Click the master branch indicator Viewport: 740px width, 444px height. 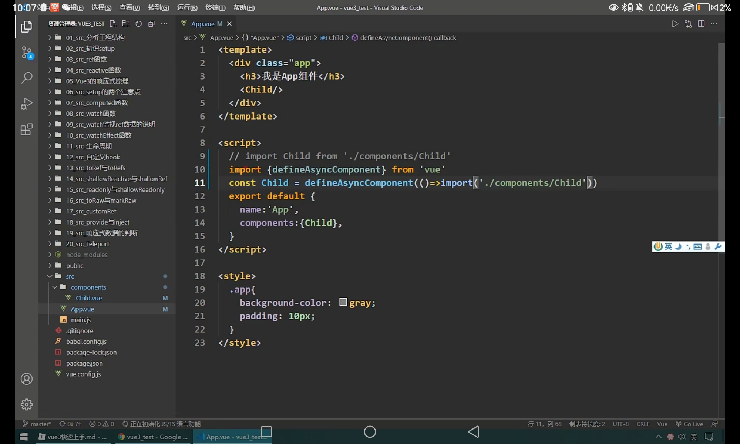(37, 424)
